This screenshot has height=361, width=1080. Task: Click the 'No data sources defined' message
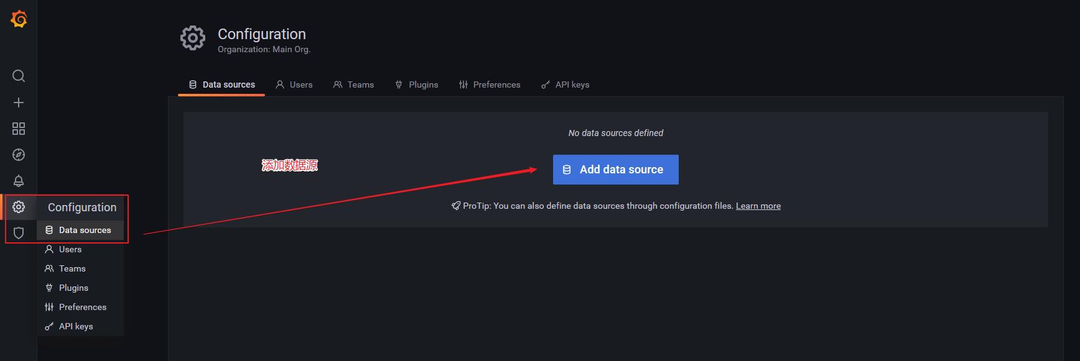click(x=616, y=133)
